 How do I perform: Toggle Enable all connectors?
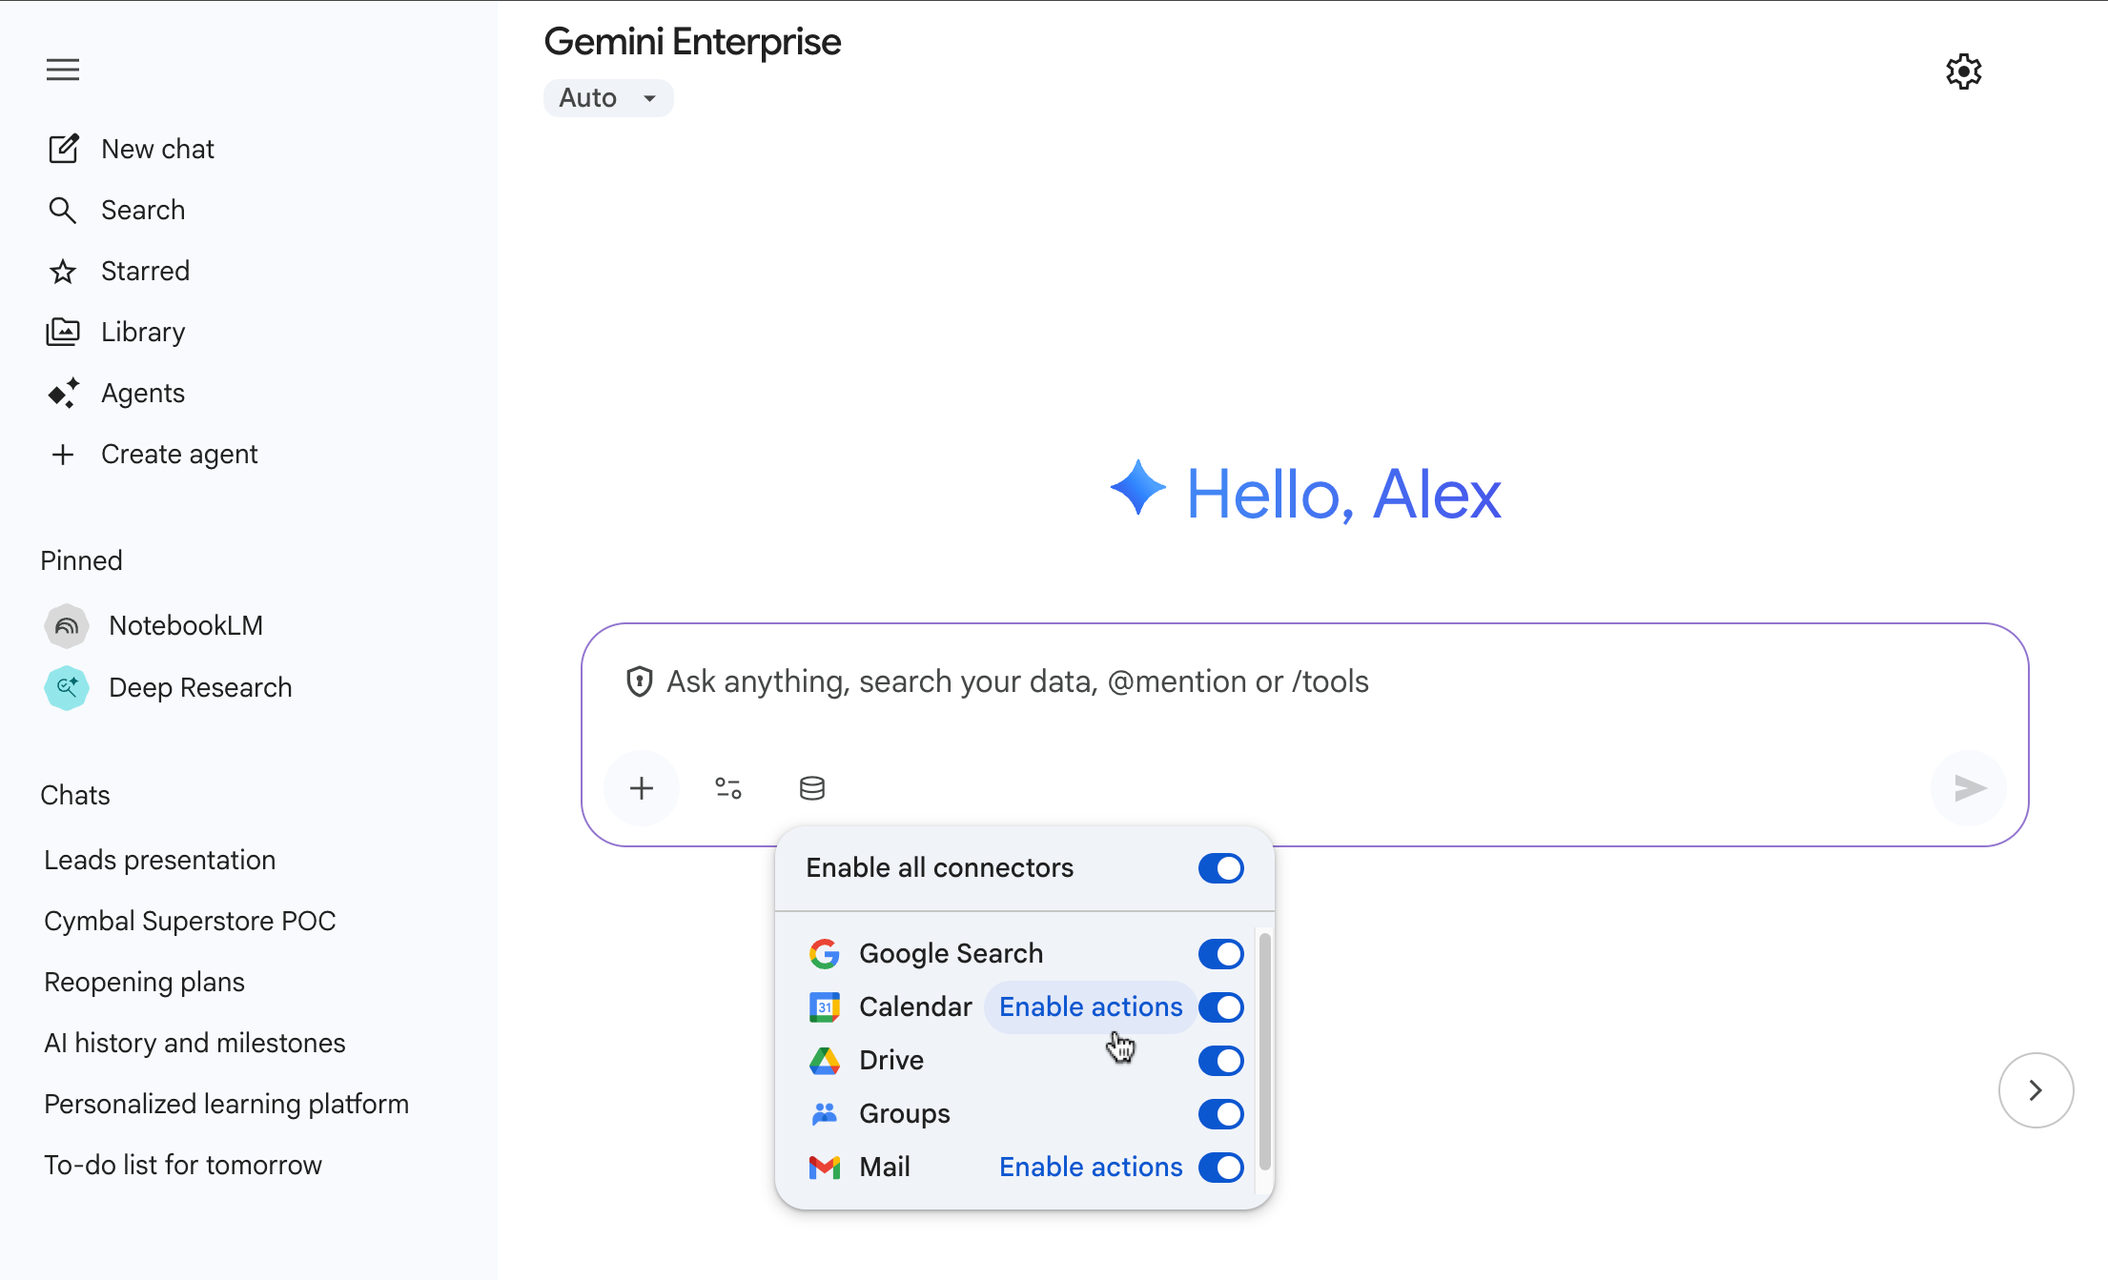coord(1220,868)
